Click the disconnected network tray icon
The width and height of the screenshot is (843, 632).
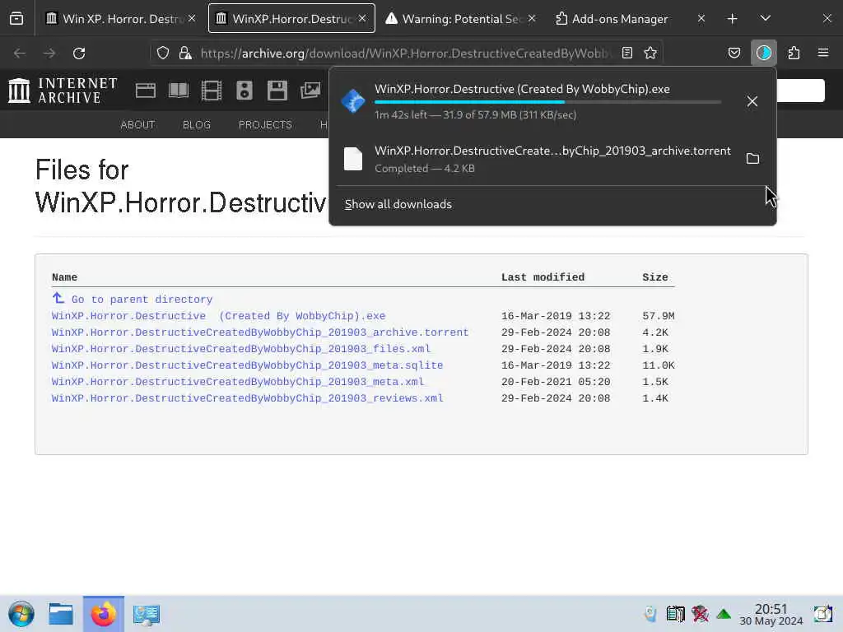pos(700,614)
